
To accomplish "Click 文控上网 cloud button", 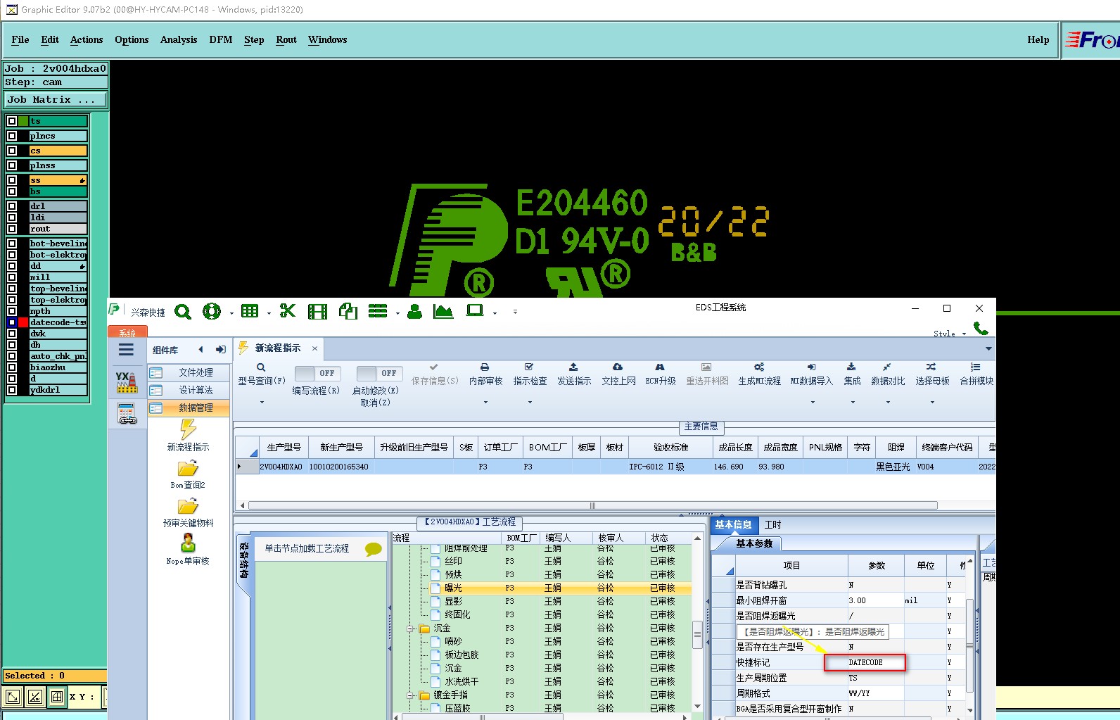I will (618, 374).
